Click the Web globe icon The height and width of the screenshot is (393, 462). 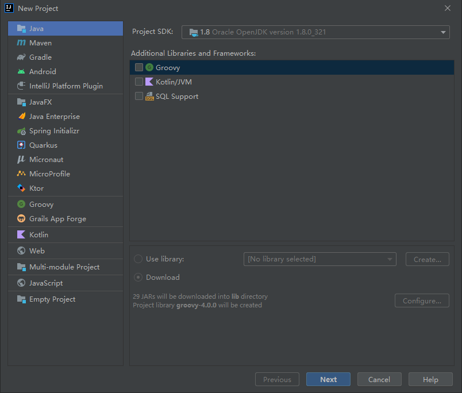[x=21, y=251]
